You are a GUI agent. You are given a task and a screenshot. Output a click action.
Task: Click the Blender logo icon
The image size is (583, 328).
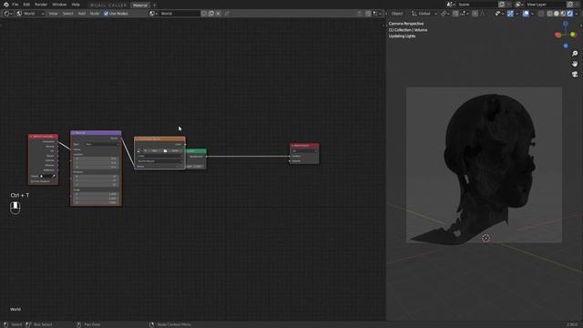coord(6,5)
